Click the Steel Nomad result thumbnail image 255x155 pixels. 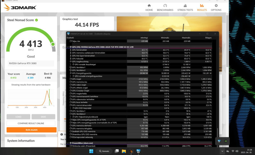coord(169,24)
